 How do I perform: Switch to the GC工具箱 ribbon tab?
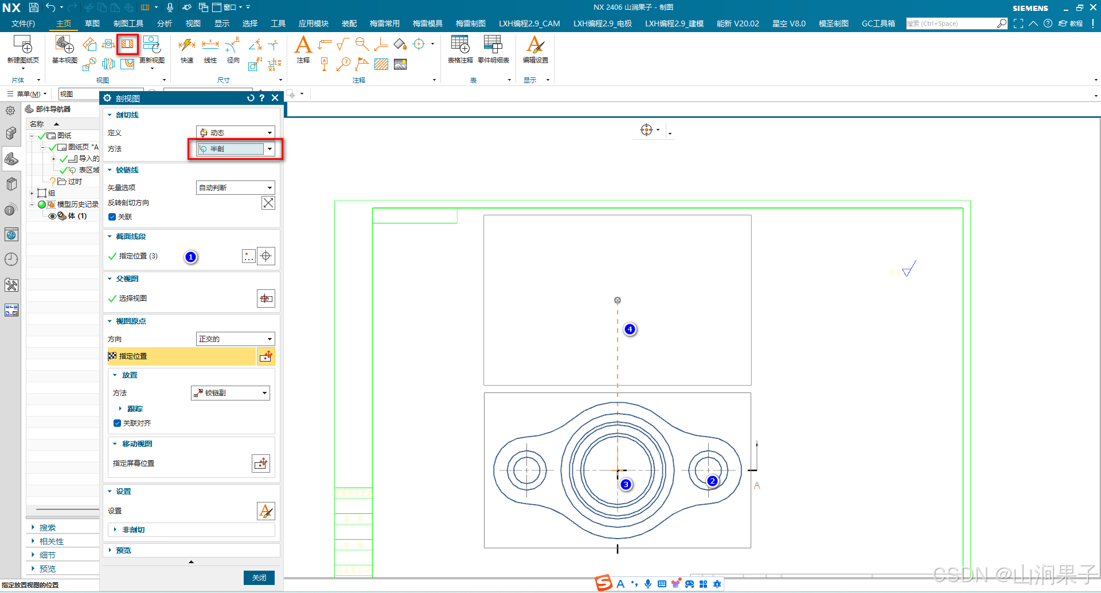pos(879,23)
